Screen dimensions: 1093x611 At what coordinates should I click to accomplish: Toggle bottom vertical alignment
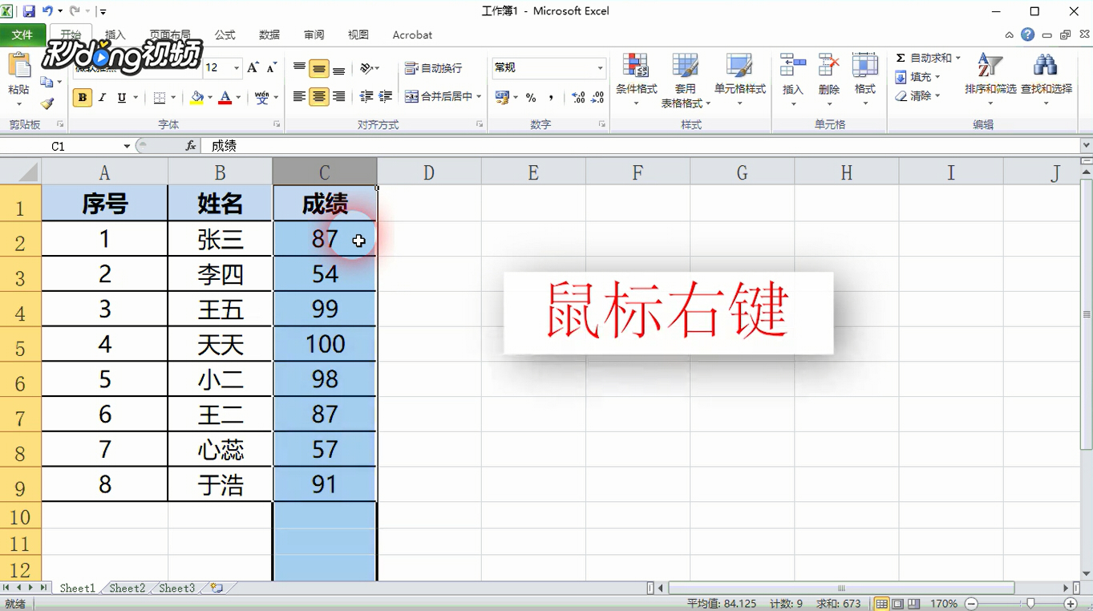click(x=338, y=68)
